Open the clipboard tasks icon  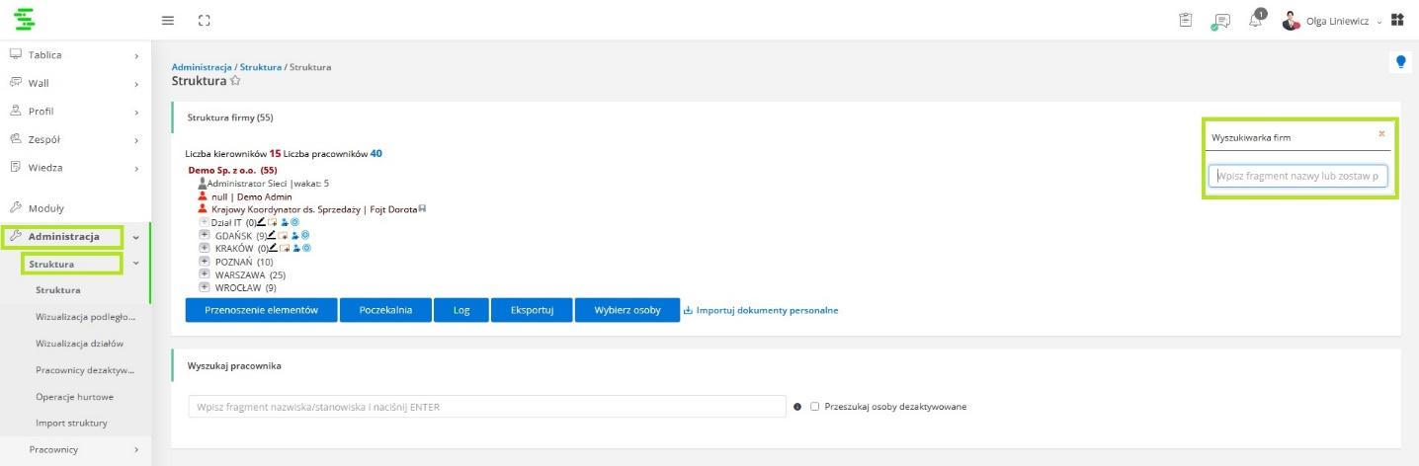pos(1186,21)
